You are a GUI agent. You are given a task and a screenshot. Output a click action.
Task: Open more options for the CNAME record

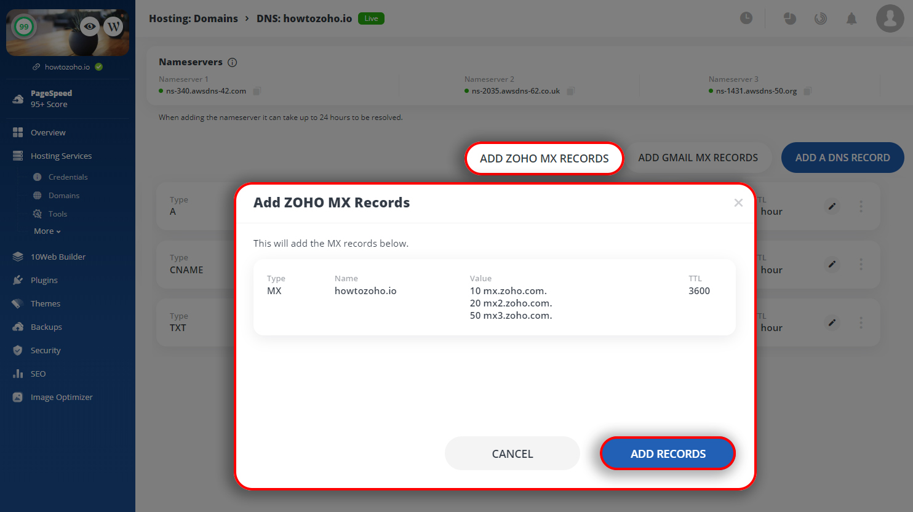pyautogui.click(x=861, y=264)
